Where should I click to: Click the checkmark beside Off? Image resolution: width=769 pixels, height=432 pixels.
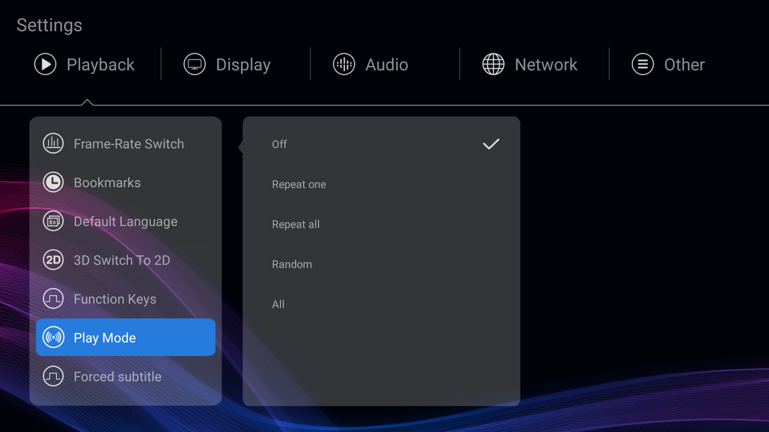click(x=491, y=144)
